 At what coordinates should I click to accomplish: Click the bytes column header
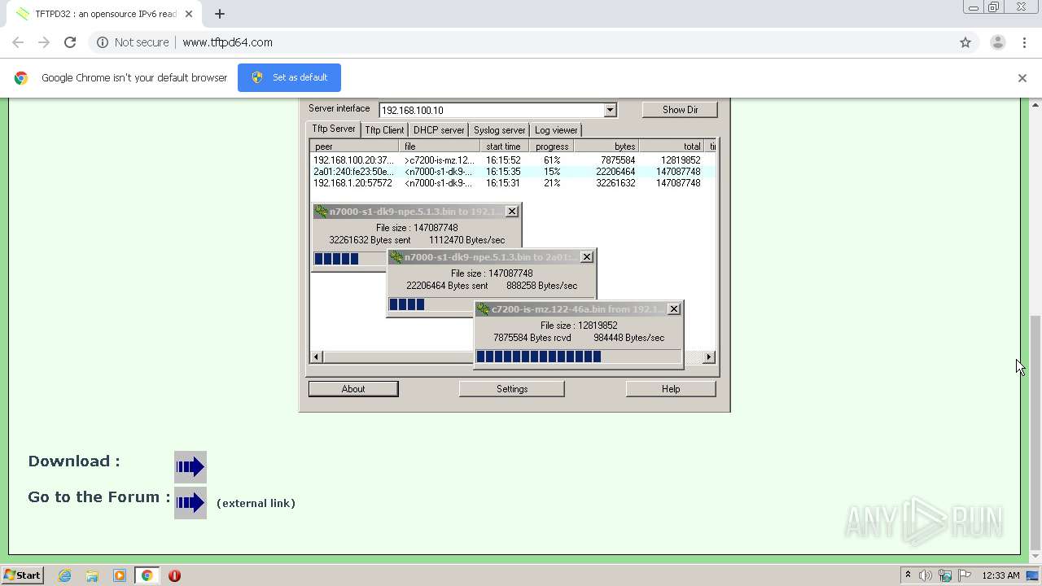tap(606, 146)
